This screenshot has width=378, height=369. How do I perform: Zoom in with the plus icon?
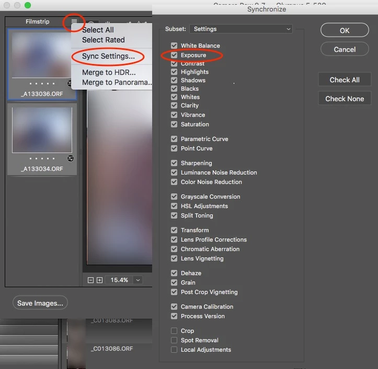pyautogui.click(x=99, y=280)
